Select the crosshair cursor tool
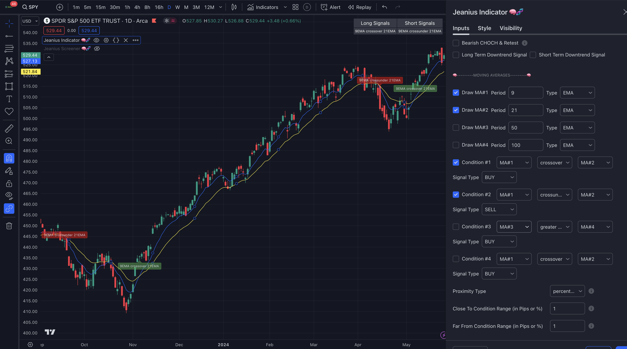627x349 pixels. pyautogui.click(x=9, y=24)
